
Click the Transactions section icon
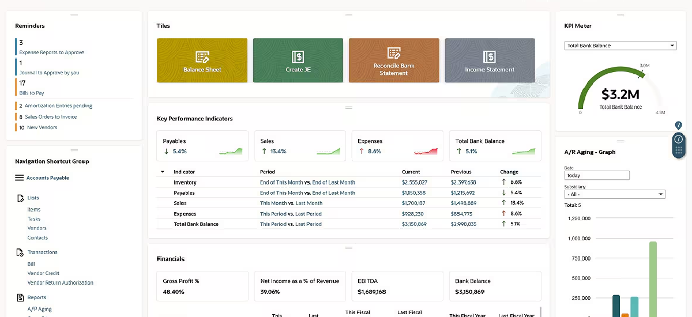(20, 252)
